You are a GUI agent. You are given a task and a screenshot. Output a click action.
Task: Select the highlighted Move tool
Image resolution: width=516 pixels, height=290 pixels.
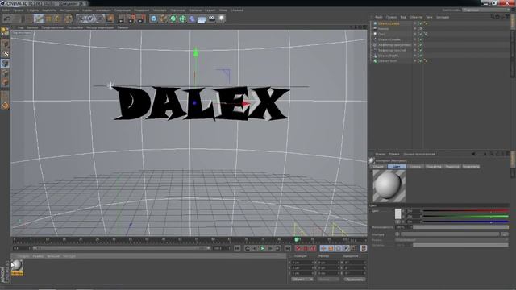(39, 19)
